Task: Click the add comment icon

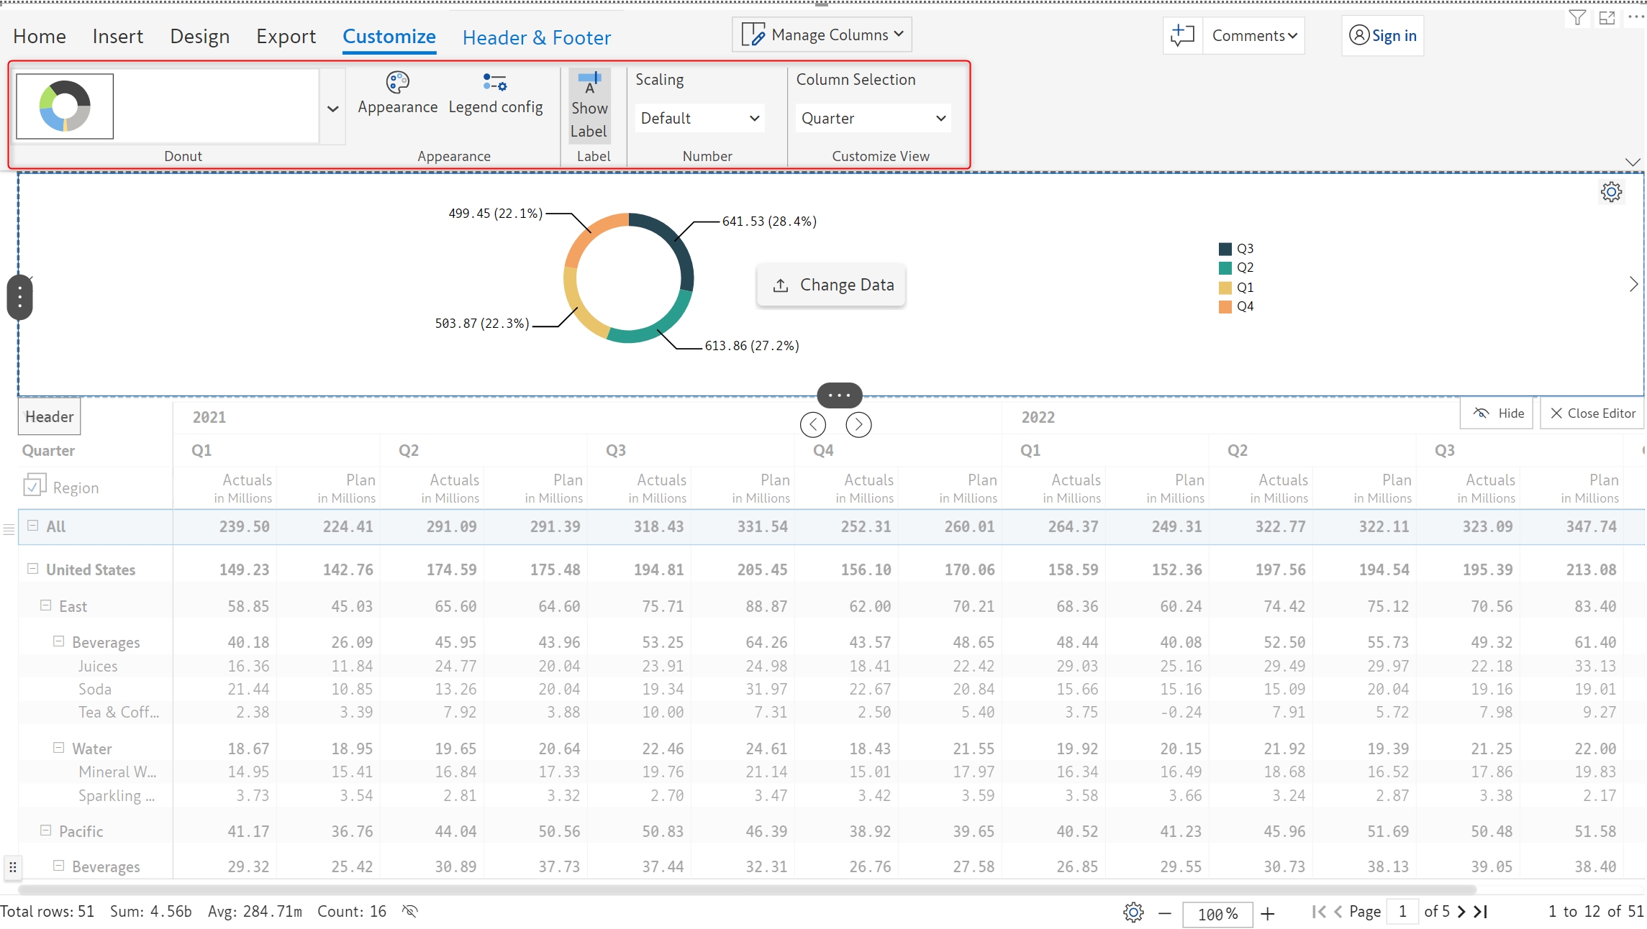Action: coord(1182,35)
